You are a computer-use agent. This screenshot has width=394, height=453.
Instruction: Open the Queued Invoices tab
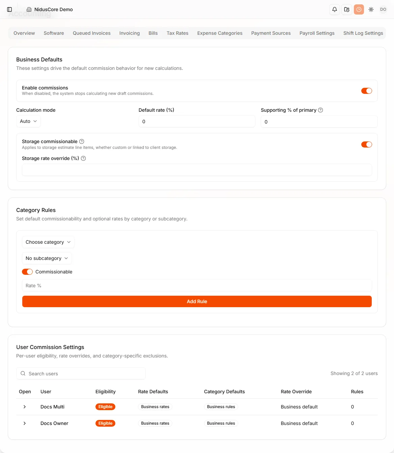pos(92,33)
